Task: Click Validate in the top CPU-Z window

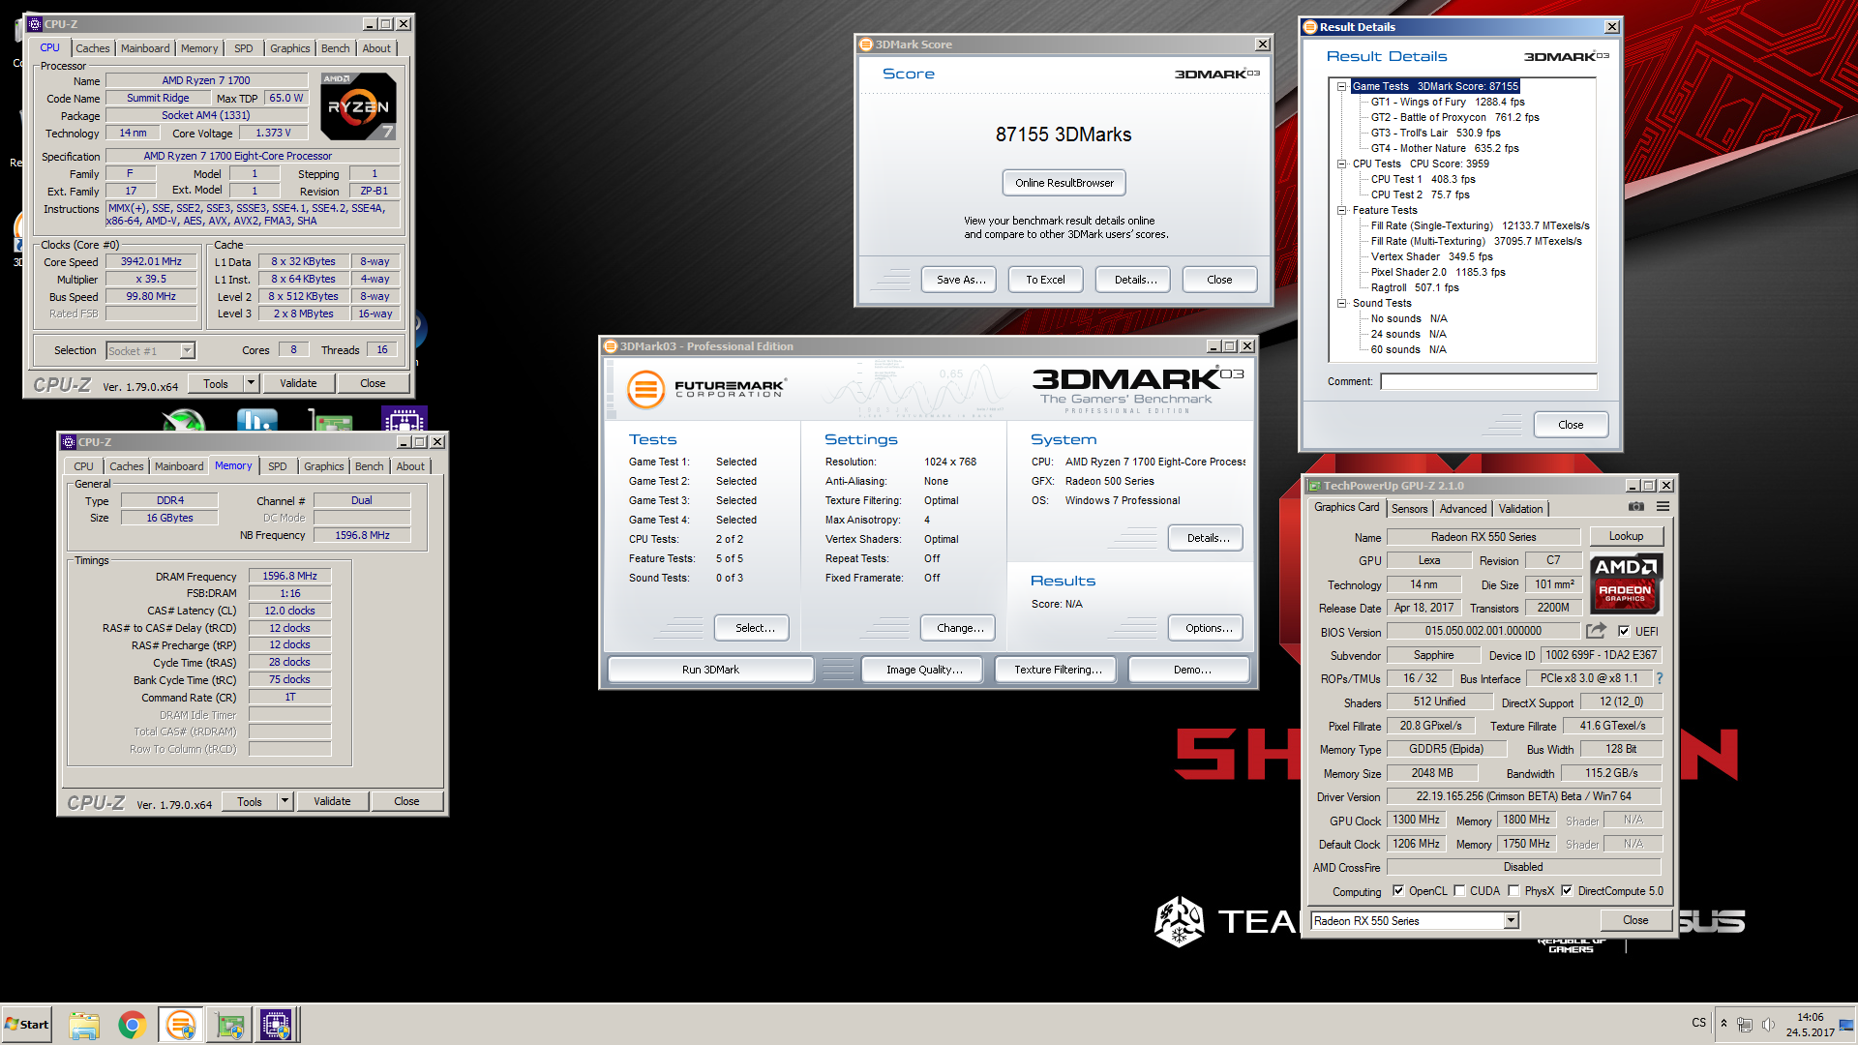Action: (x=298, y=383)
